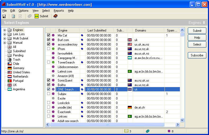Click the grey gear icon beside Amazon (A9)
This screenshot has height=135, width=209.
[x=53, y=76]
